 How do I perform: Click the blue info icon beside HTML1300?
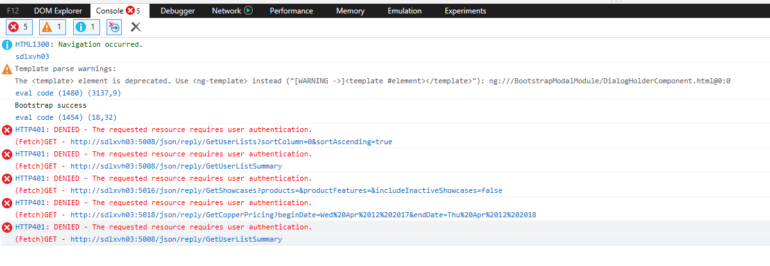click(7, 45)
